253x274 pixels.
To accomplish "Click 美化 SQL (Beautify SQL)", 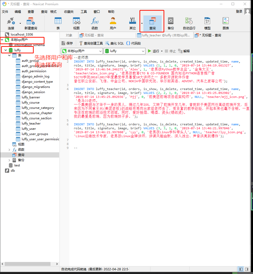I will pyautogui.click(x=114, y=43).
